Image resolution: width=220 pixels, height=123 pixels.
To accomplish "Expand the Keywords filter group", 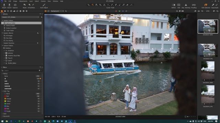I will tap(2, 116).
